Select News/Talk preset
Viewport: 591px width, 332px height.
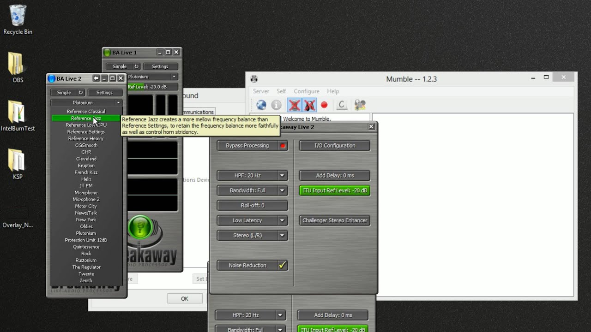[x=86, y=213]
